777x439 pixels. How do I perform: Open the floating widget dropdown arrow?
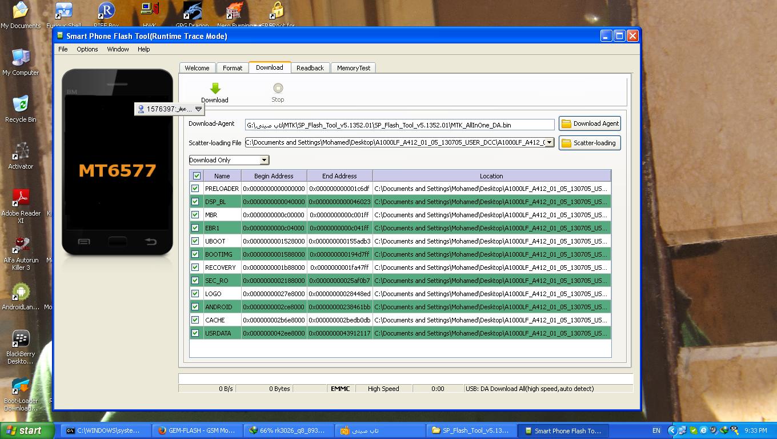[198, 109]
